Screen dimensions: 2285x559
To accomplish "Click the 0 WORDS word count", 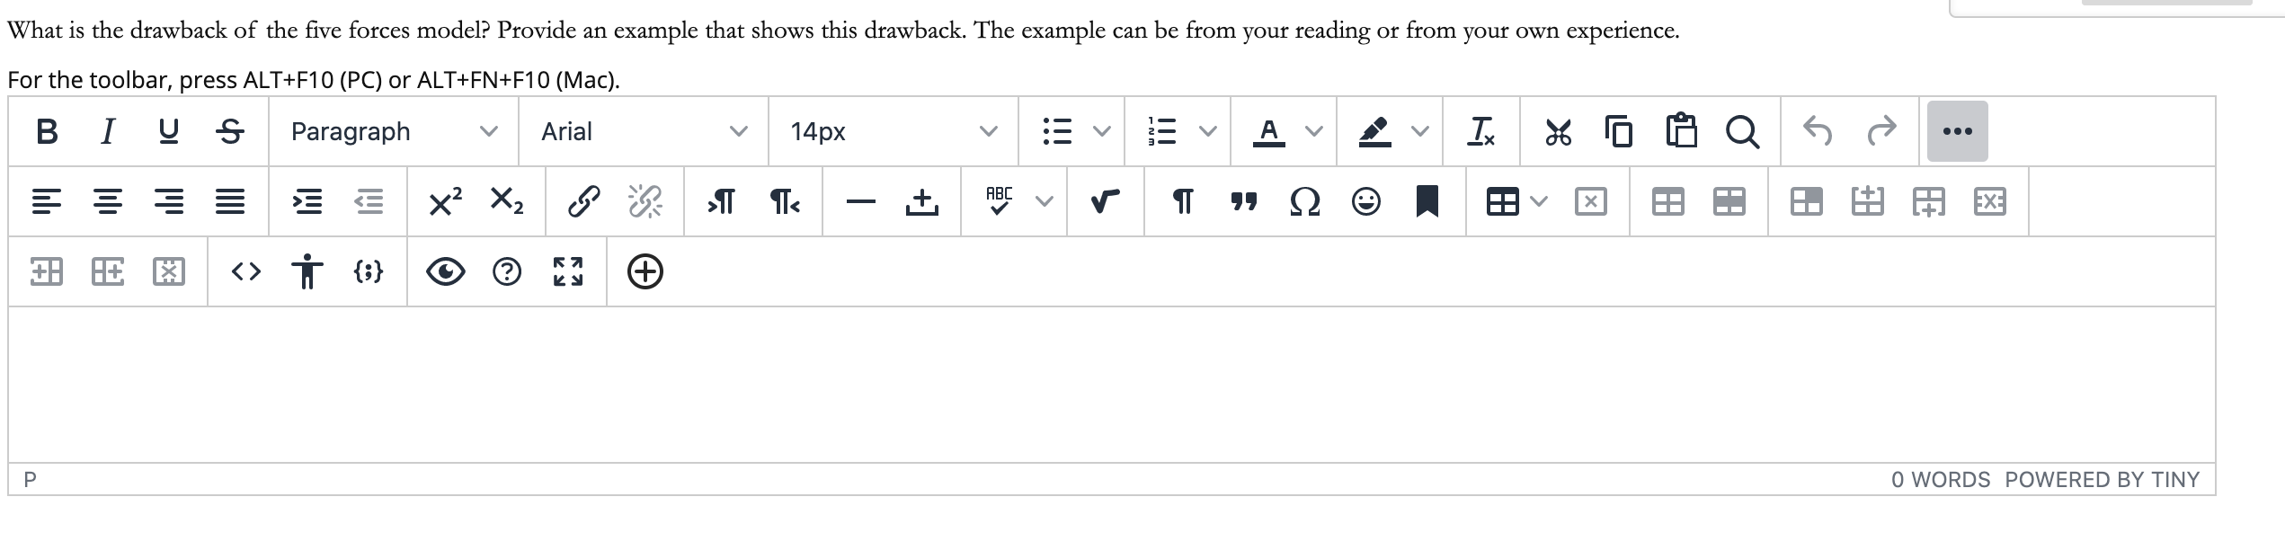I will click(x=1941, y=480).
